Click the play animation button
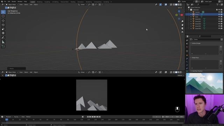Viewport: 224px width, 126px height. 95,117
